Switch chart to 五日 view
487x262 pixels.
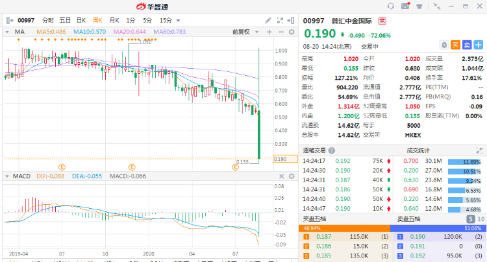65,21
